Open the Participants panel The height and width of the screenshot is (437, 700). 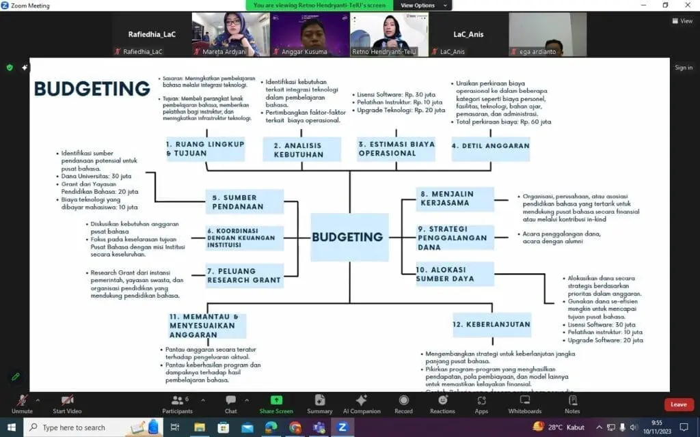[177, 403]
